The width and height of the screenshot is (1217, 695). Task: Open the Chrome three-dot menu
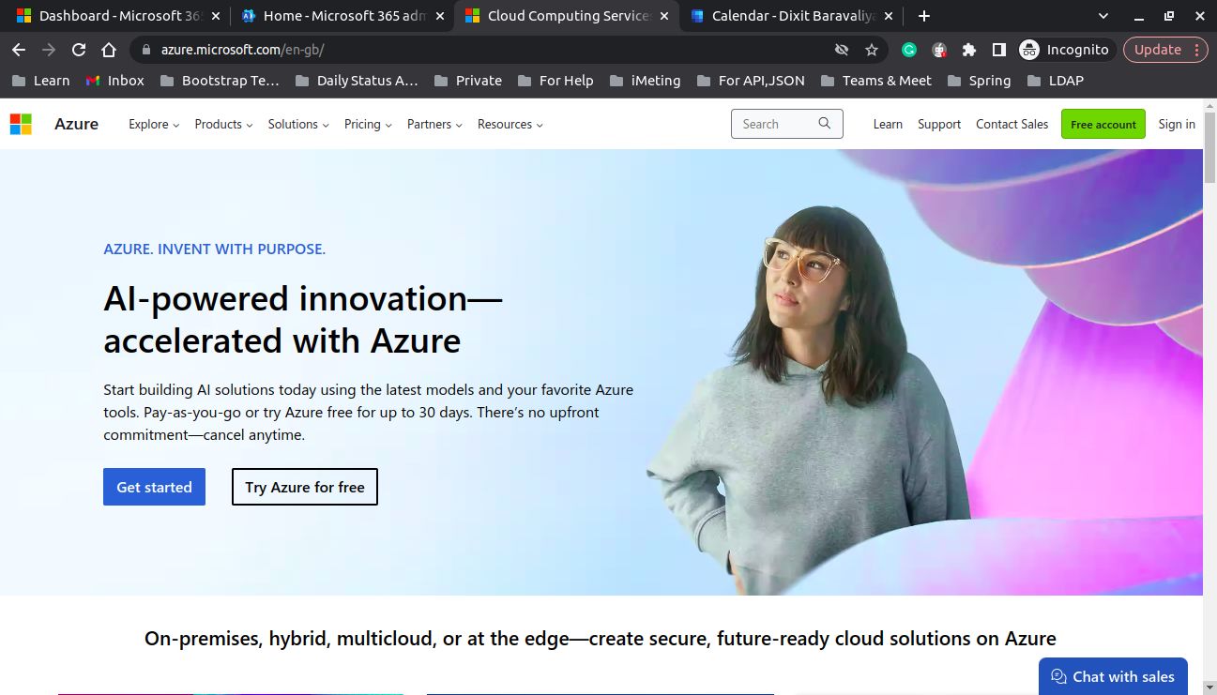(1197, 50)
